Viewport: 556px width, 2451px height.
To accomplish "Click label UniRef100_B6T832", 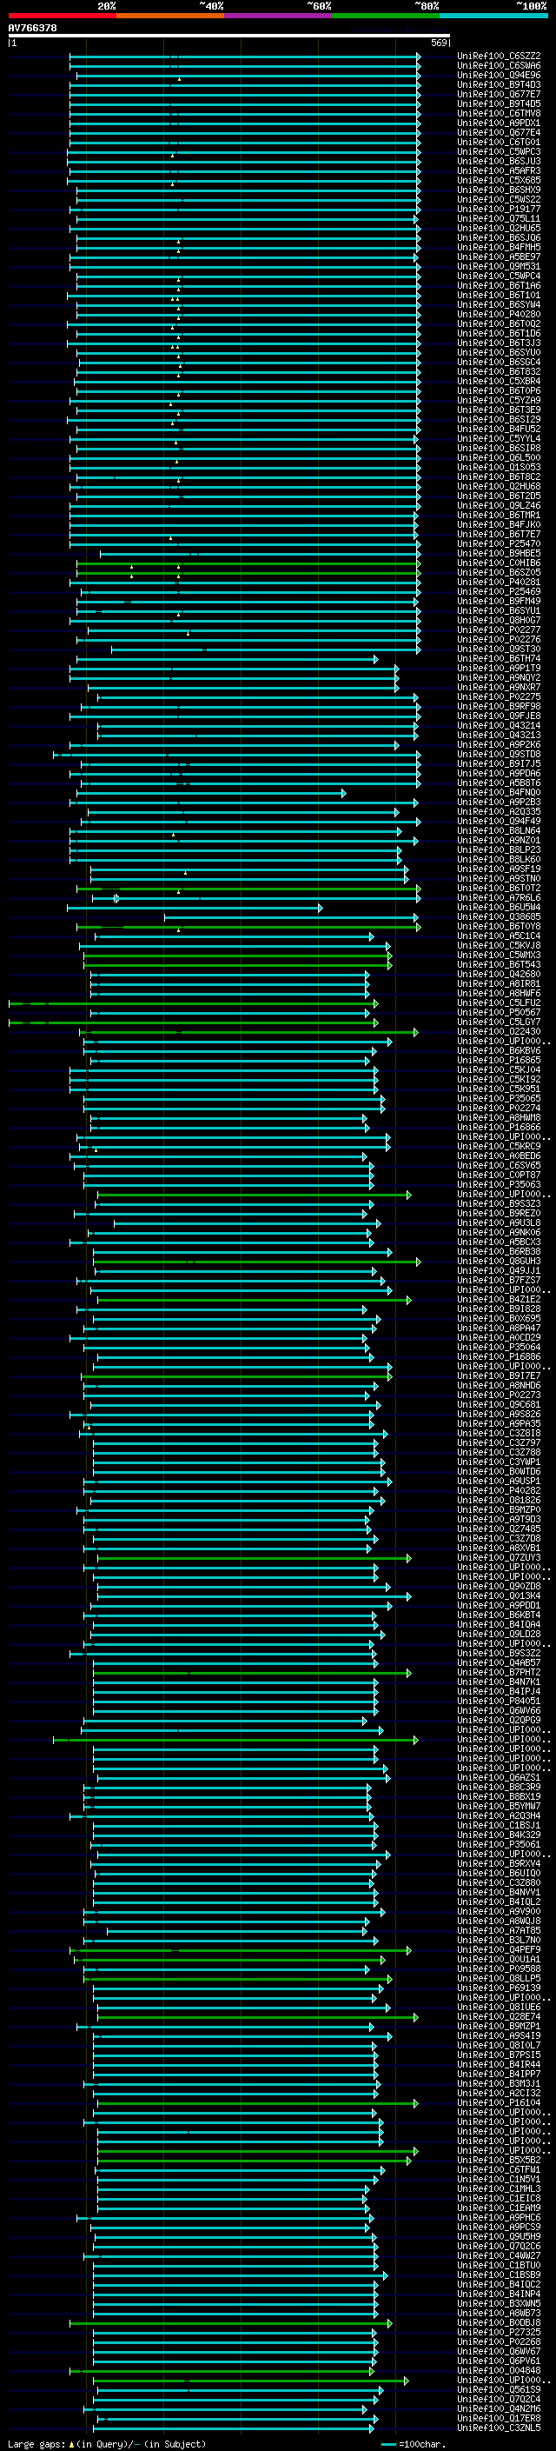I will 499,372.
